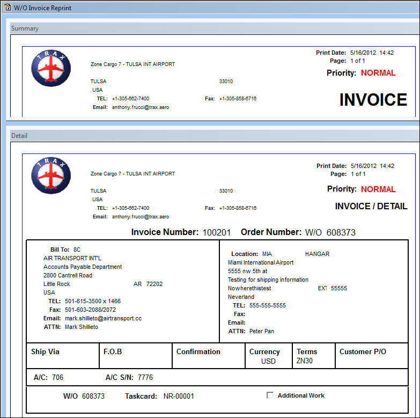Click Detail TEL +1-305-662-7400
This screenshot has width=420, height=418.
(130, 208)
